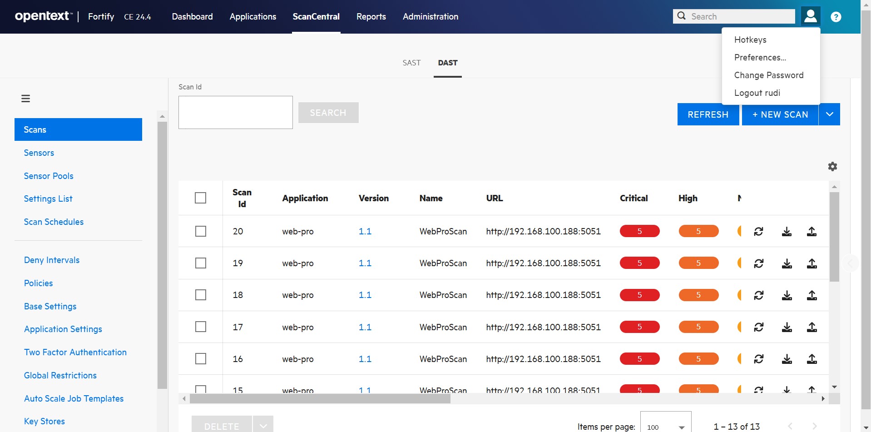
Task: Click into the Scan Id input field
Action: coord(235,113)
